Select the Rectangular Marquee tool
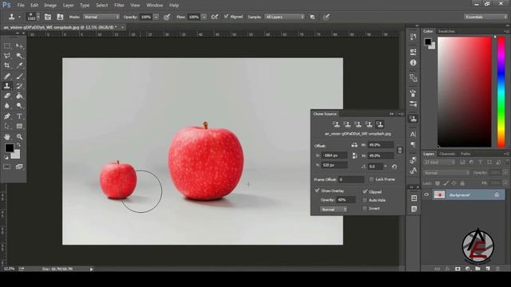 pyautogui.click(x=7, y=46)
